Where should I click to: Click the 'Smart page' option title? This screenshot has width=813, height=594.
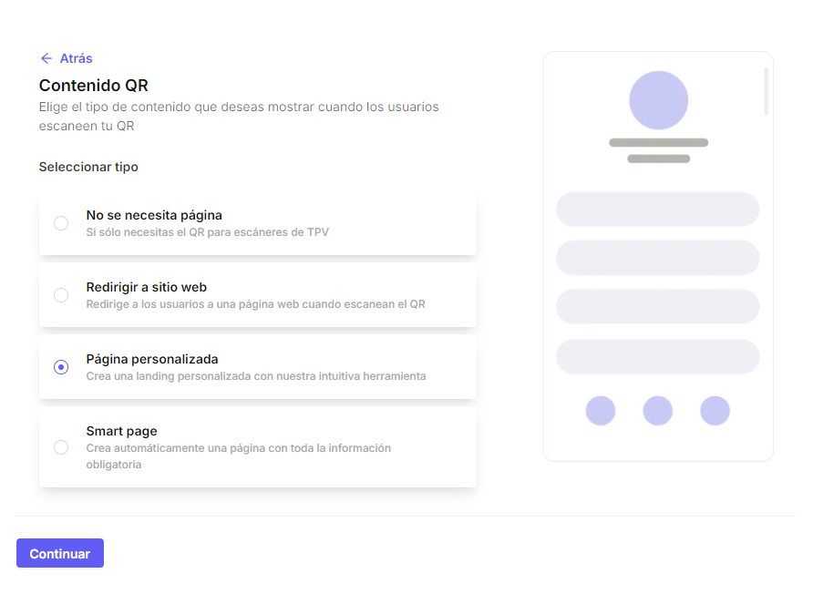121,431
